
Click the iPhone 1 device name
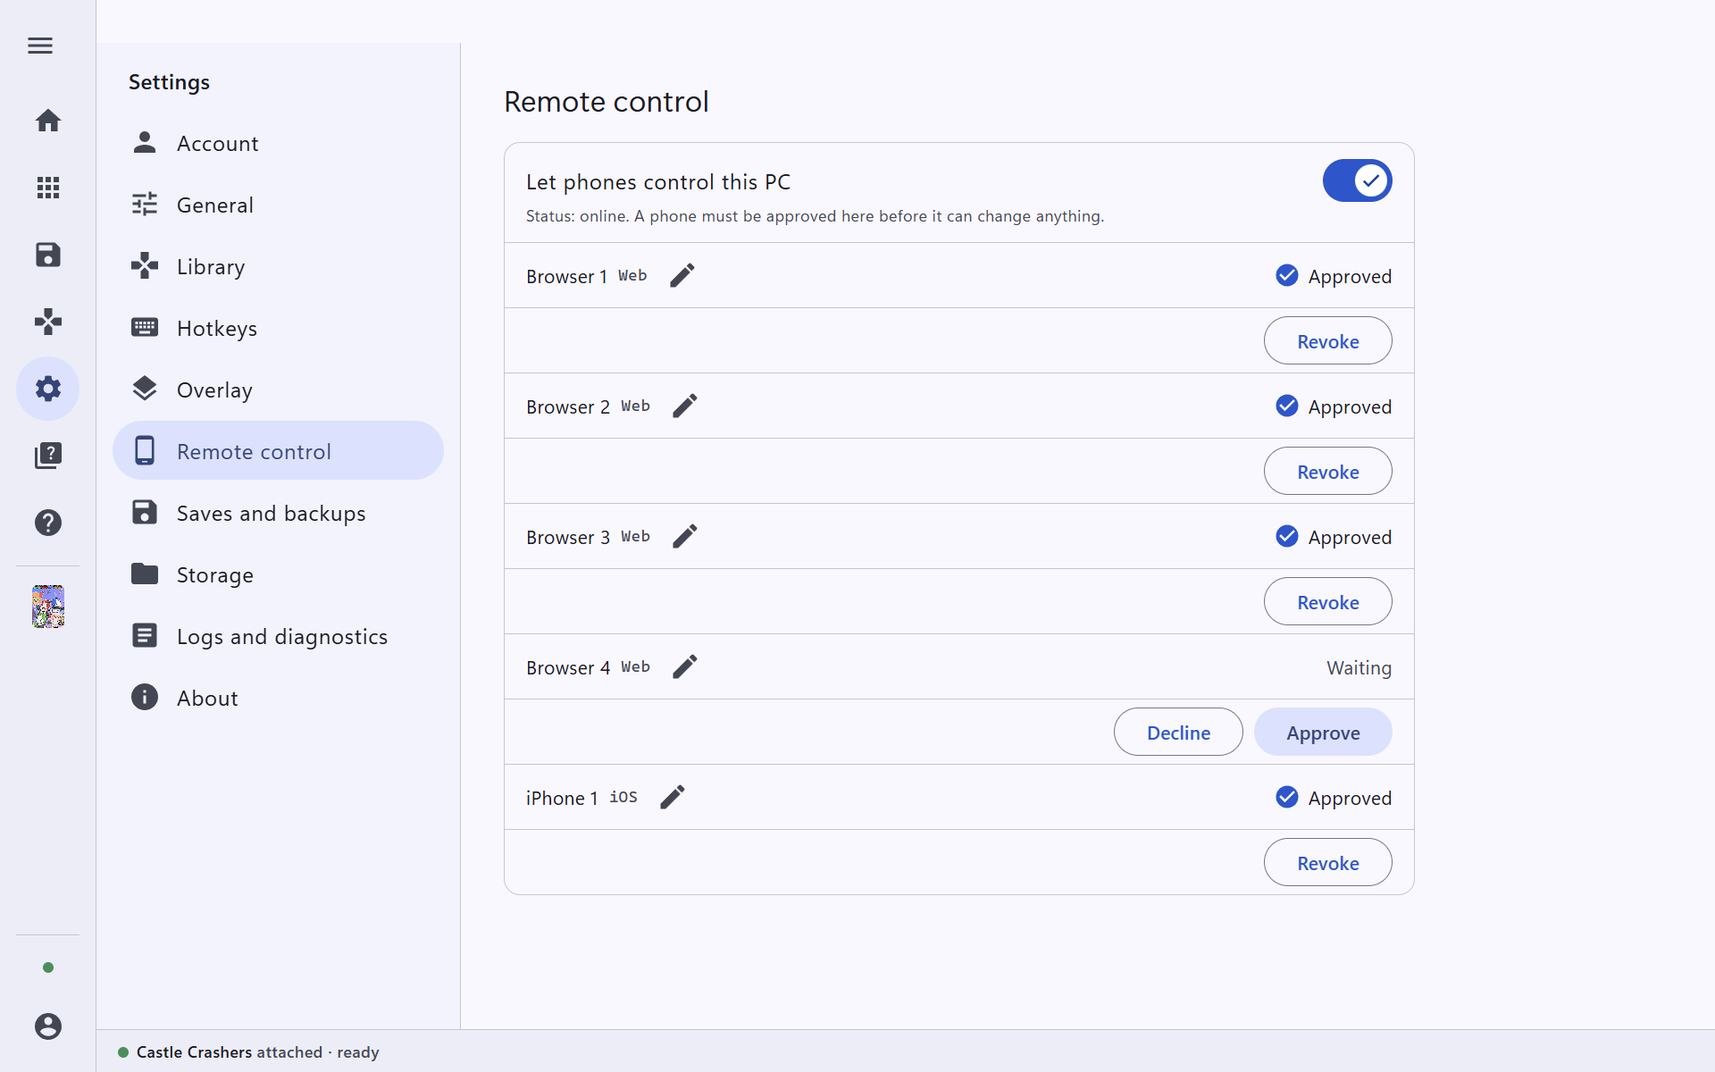tap(562, 799)
